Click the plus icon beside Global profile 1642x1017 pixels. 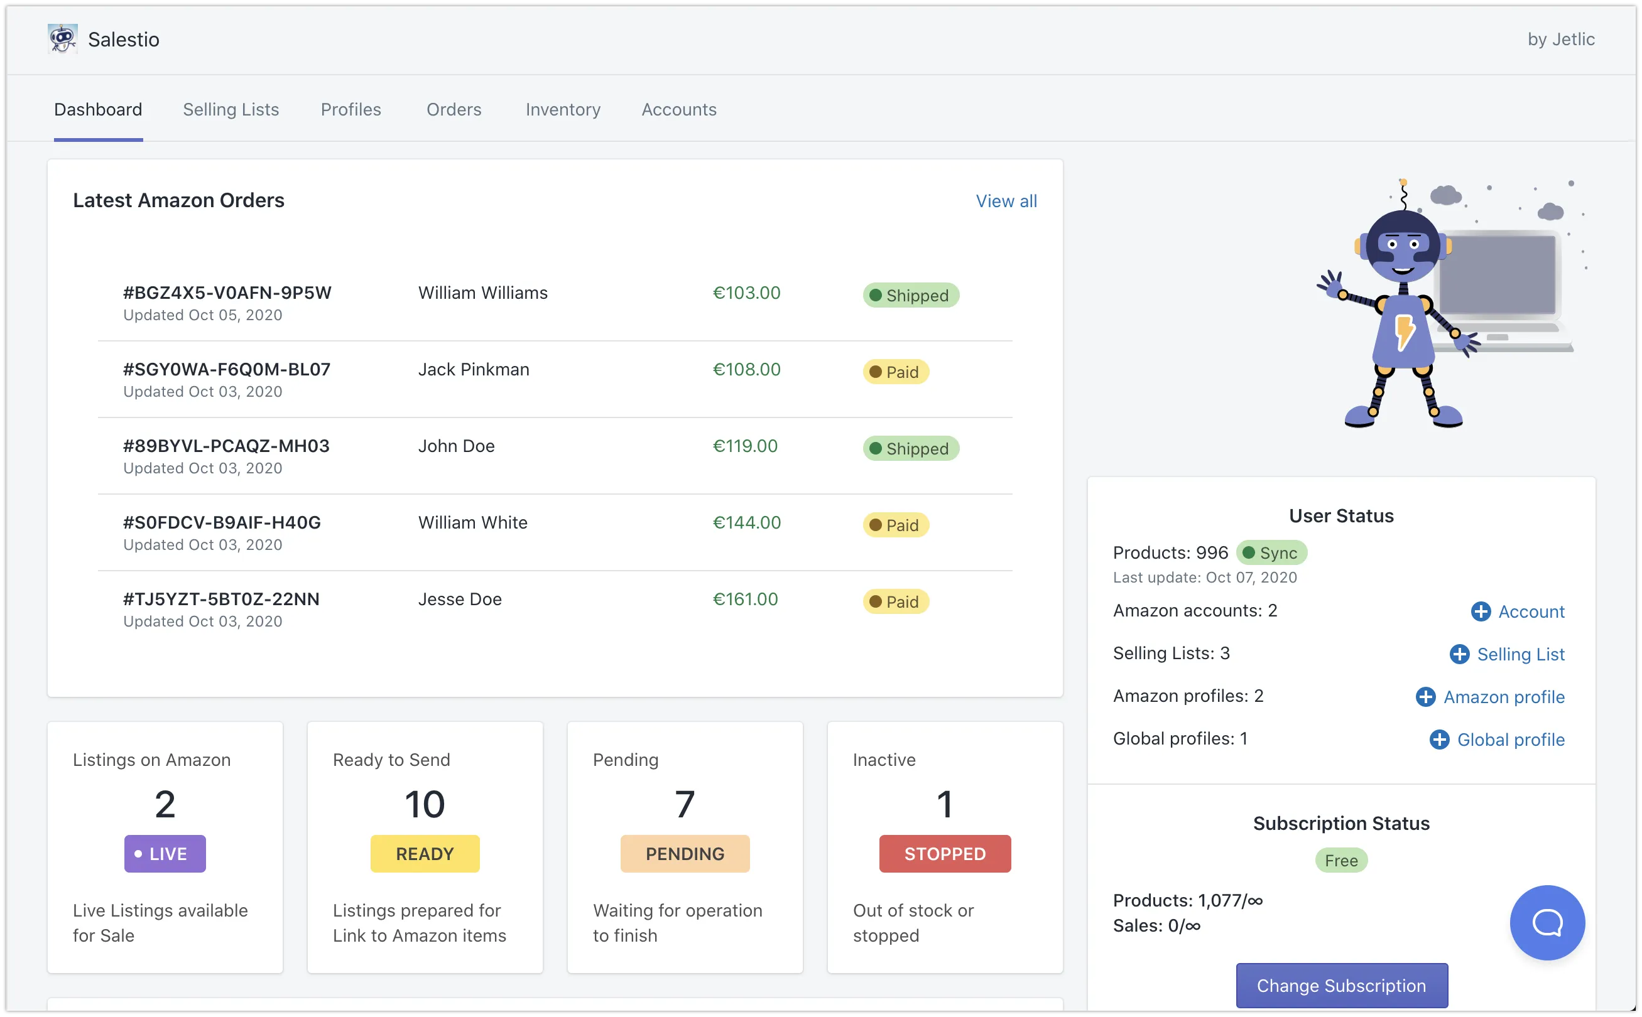pyautogui.click(x=1438, y=740)
